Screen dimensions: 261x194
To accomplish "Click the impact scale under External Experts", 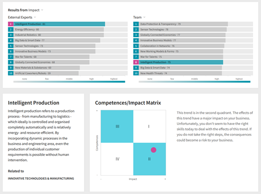I will [69, 82].
